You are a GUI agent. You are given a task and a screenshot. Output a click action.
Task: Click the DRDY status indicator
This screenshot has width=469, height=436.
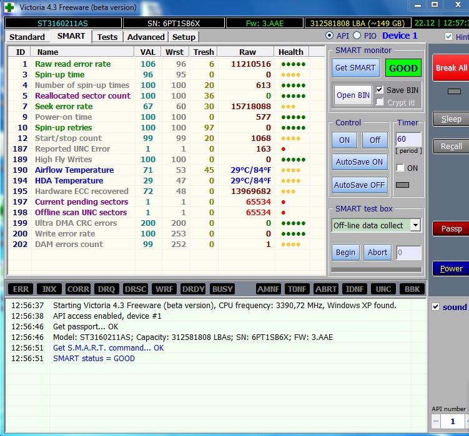(193, 289)
